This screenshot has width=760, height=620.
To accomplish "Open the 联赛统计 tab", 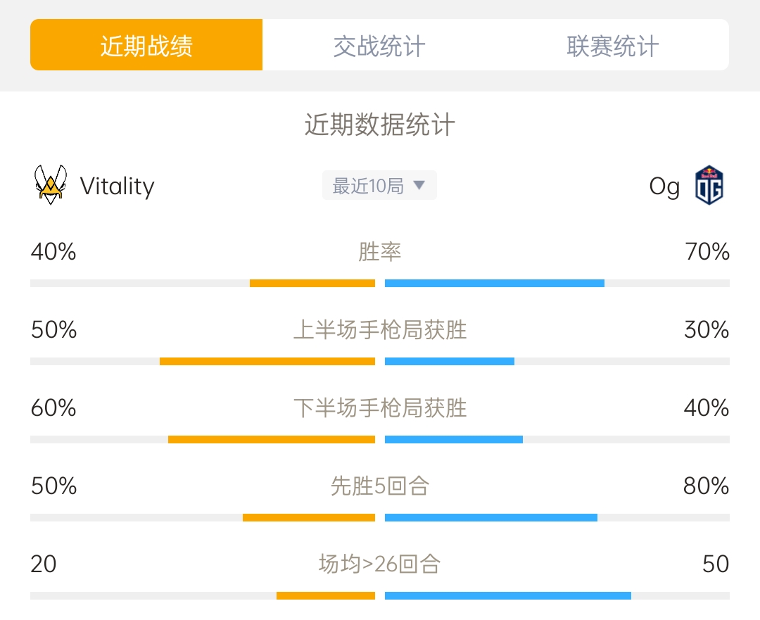I will (x=613, y=45).
